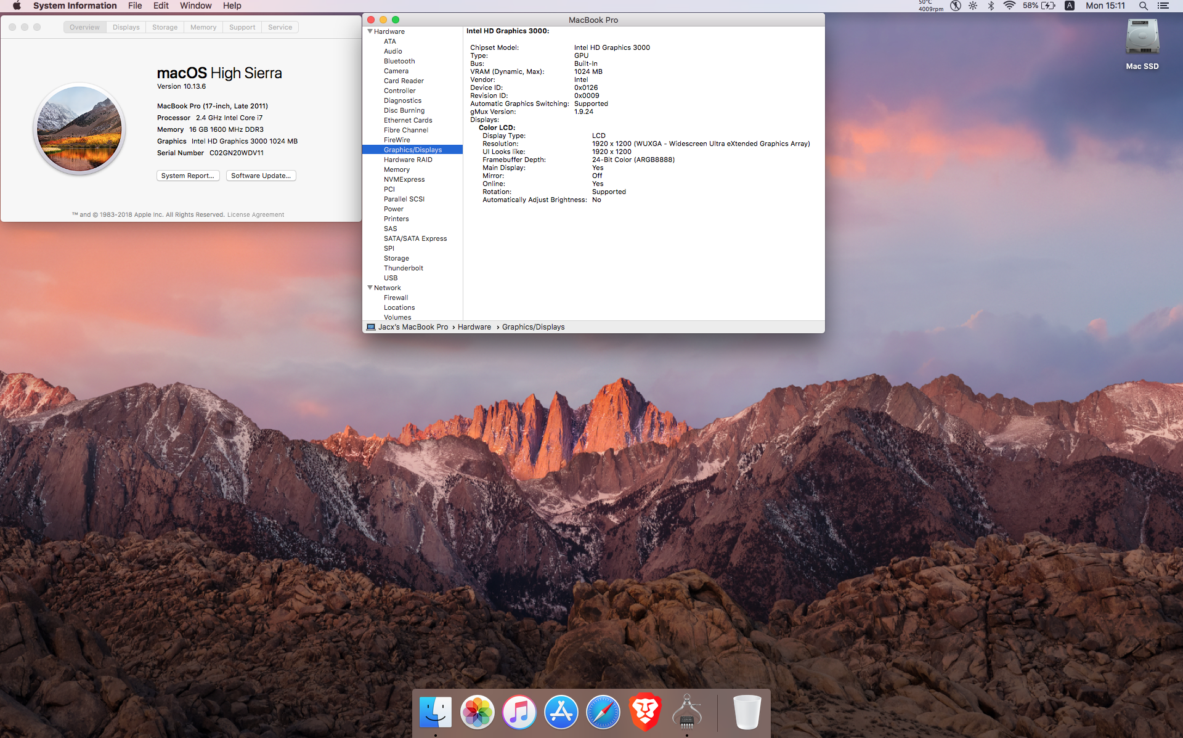Image resolution: width=1183 pixels, height=738 pixels.
Task: Collapse the Network tree section
Action: [370, 288]
